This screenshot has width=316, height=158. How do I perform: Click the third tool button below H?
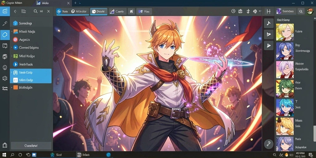click(269, 46)
